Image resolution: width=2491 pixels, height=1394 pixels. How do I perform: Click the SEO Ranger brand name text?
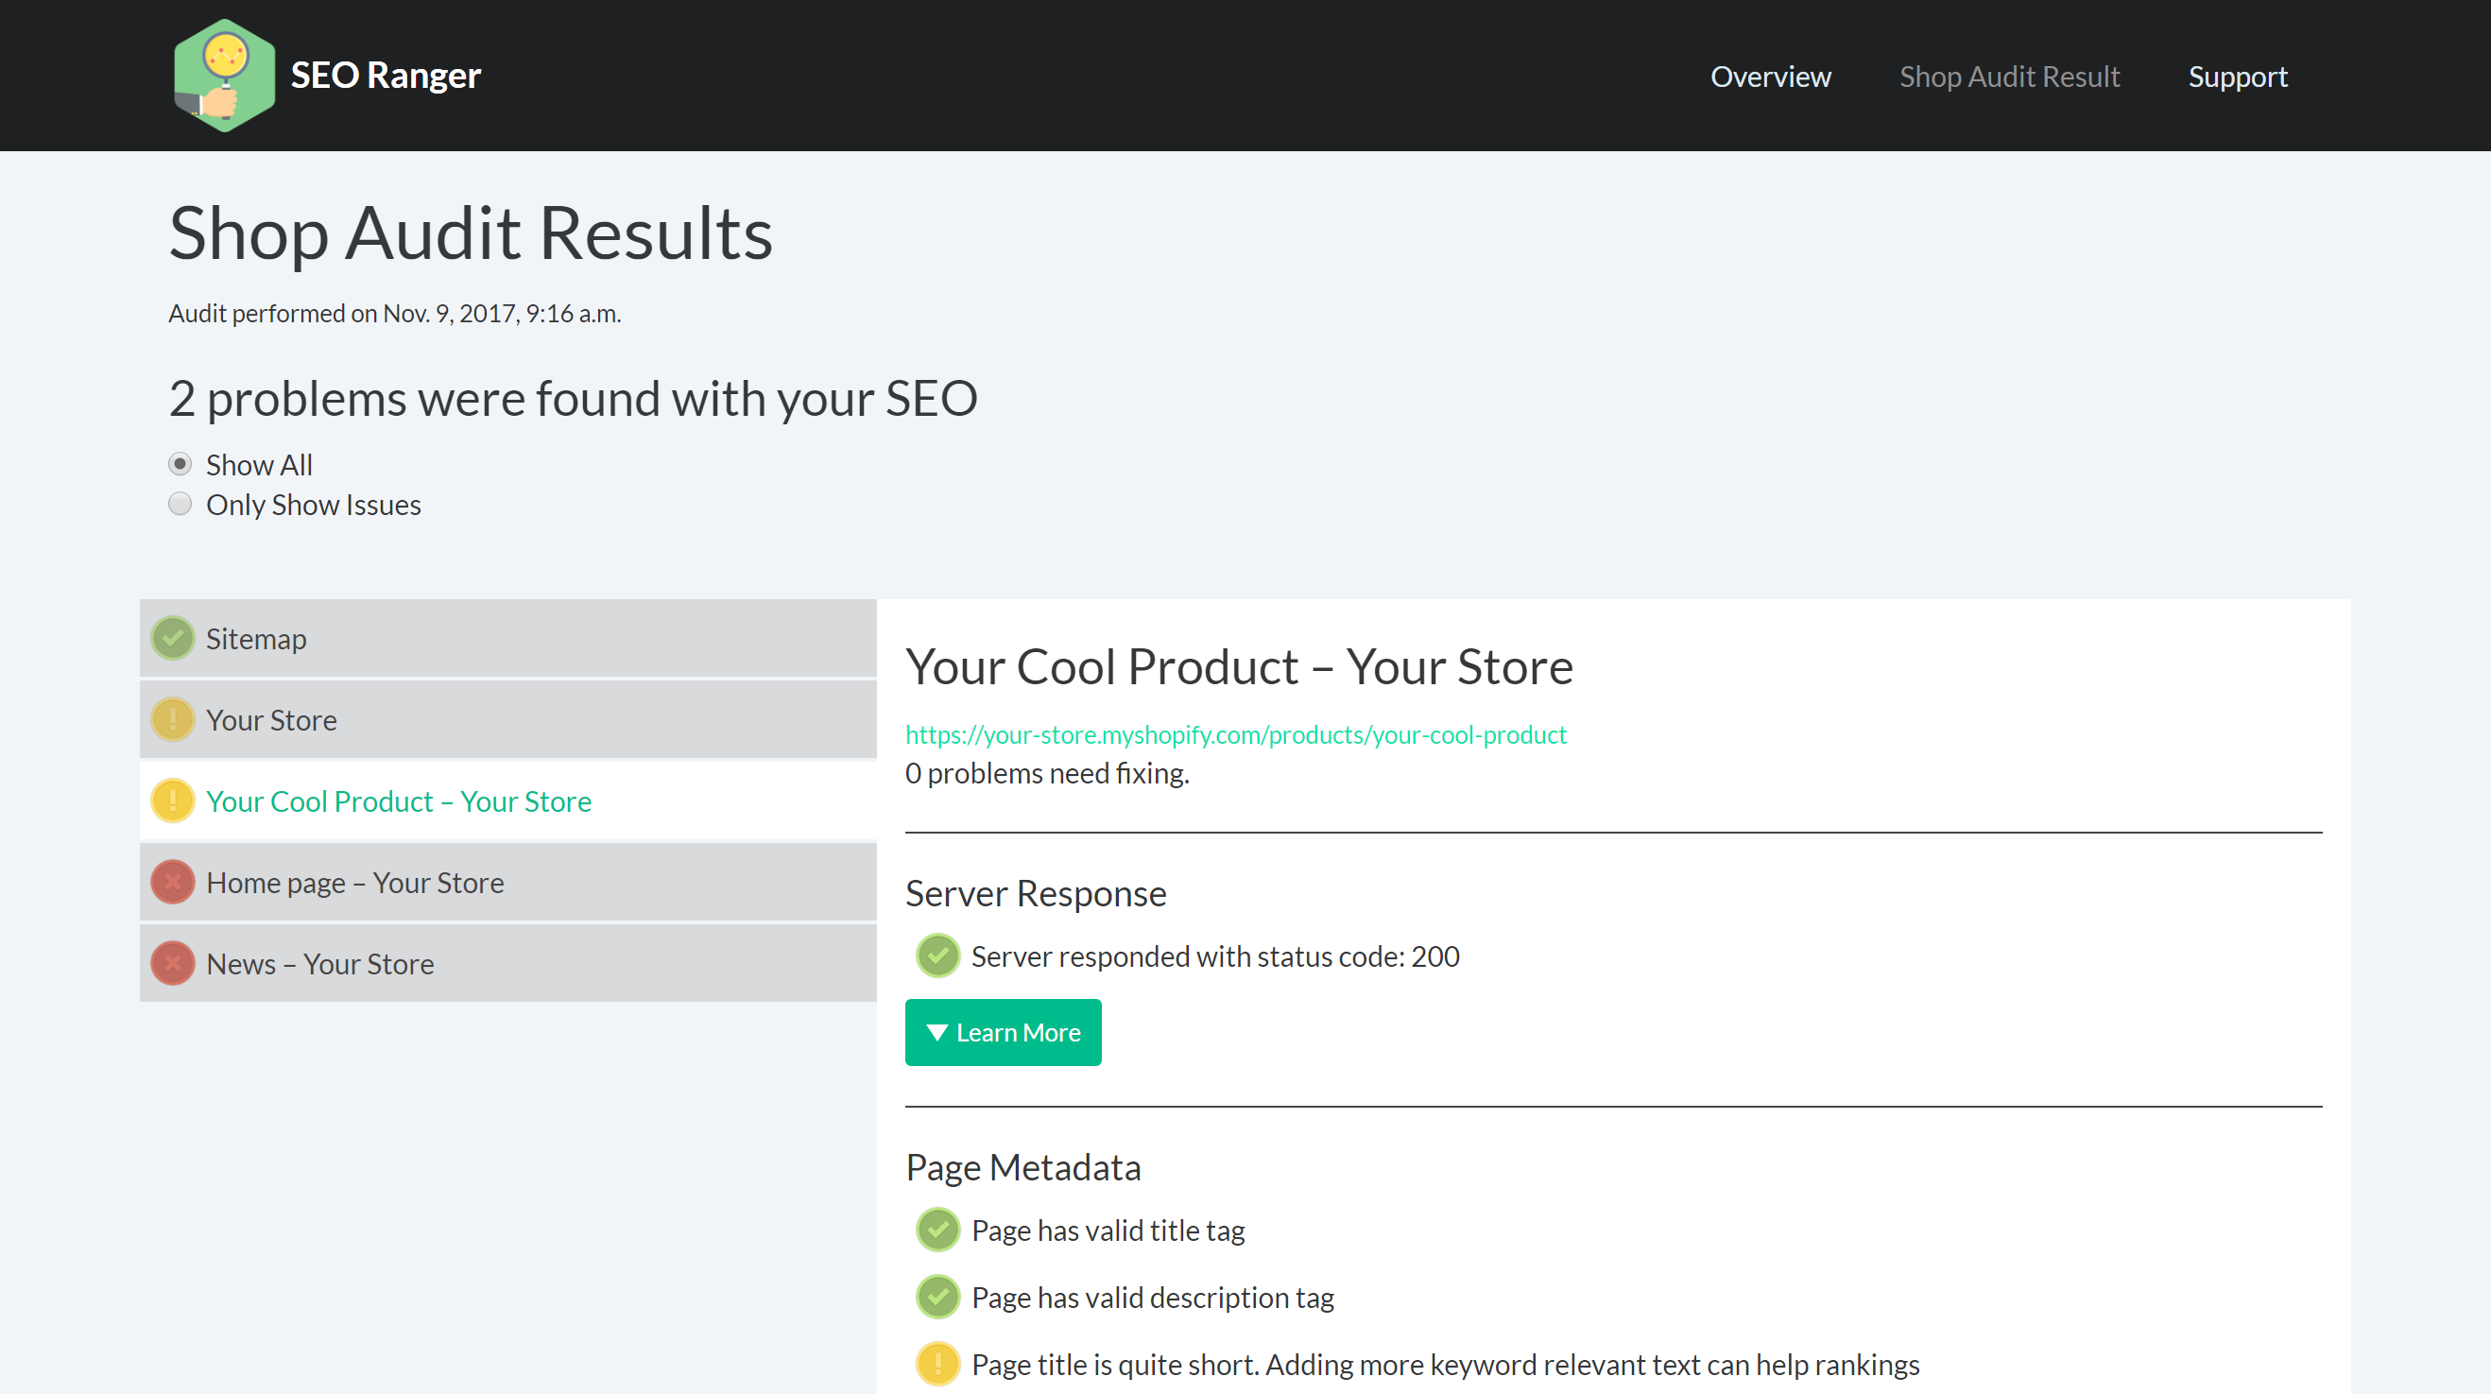click(385, 76)
